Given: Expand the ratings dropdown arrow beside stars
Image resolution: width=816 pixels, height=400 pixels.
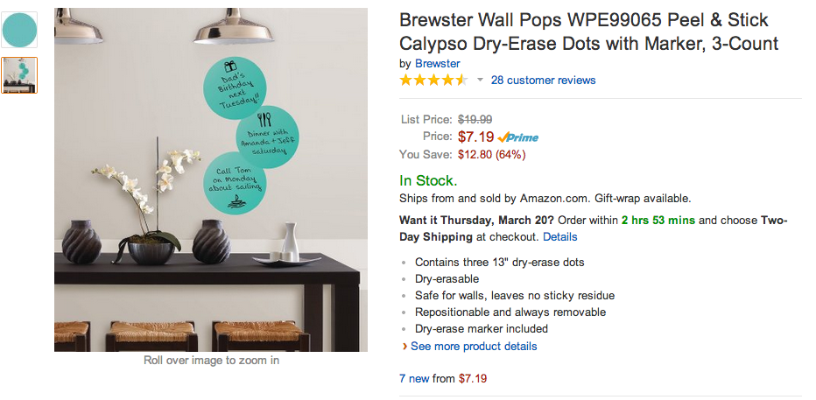Looking at the screenshot, I should 480,81.
